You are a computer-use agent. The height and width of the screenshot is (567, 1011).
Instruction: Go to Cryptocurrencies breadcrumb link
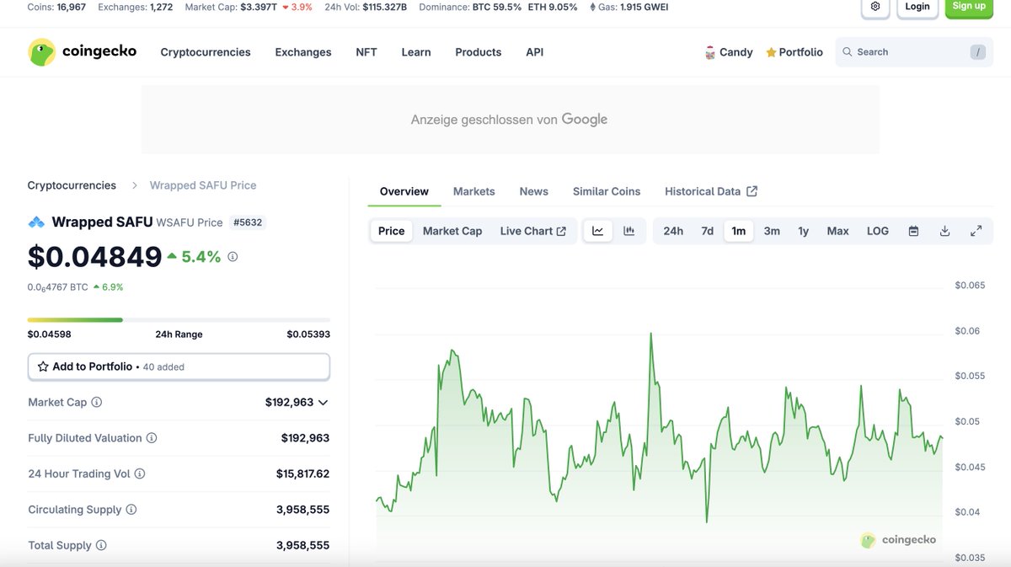point(72,185)
